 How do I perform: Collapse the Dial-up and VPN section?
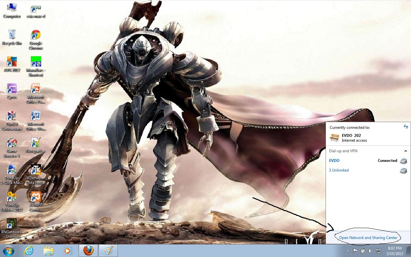406,151
